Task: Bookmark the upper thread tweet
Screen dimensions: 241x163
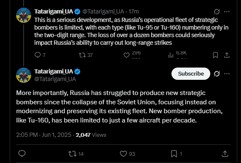Action: pos(215,55)
